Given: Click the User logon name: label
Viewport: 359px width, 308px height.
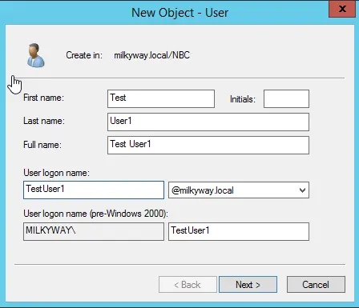Looking at the screenshot, I should click(56, 173).
